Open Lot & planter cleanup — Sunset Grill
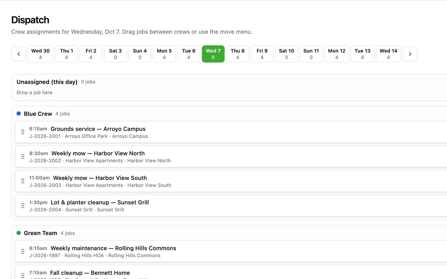This screenshot has height=279, width=447. (100, 203)
